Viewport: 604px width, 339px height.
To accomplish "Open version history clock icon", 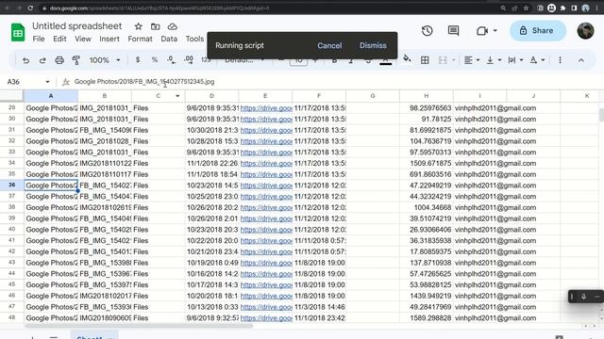I will tap(427, 31).
